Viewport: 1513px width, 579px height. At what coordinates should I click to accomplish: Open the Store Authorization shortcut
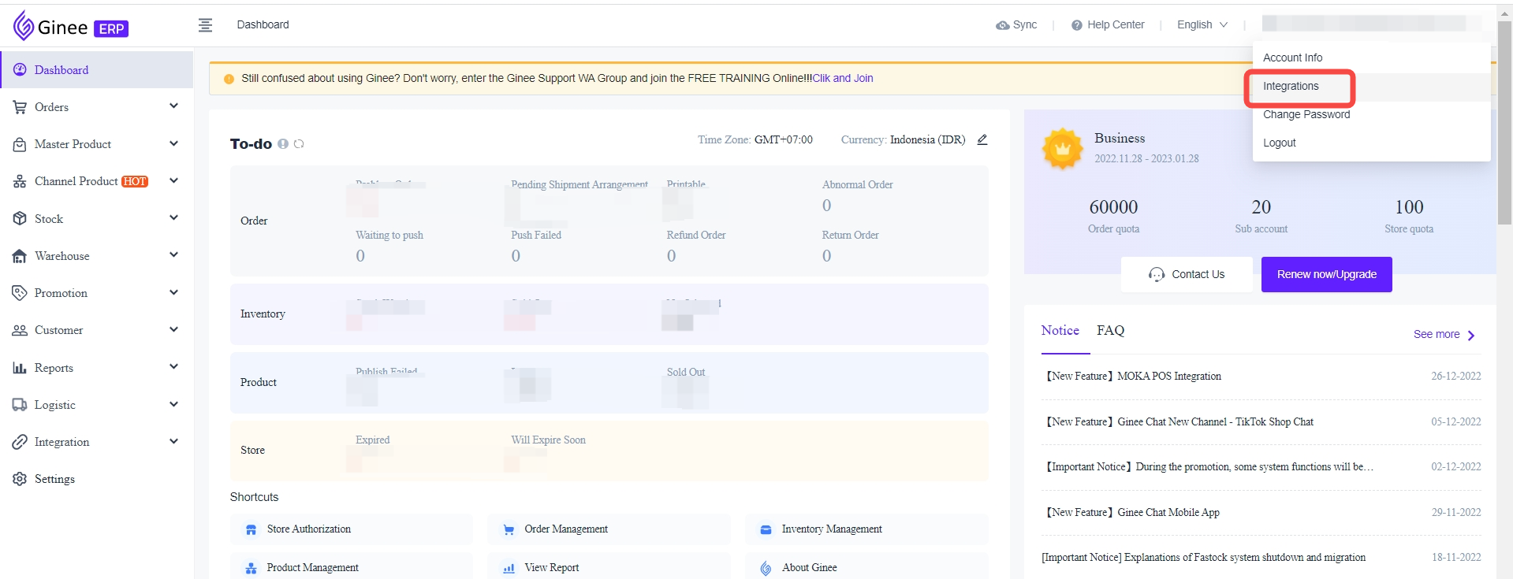coord(308,529)
